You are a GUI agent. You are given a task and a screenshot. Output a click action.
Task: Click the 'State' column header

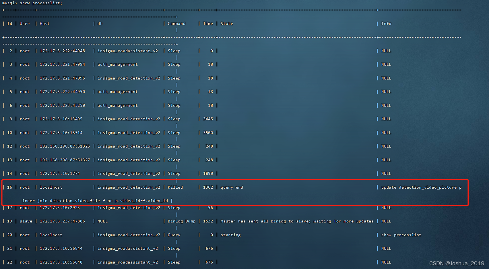(x=227, y=24)
